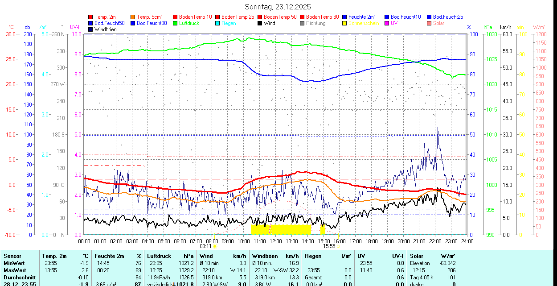Select the green Luftdruck legend marker
The image size is (557, 286).
pos(175,23)
